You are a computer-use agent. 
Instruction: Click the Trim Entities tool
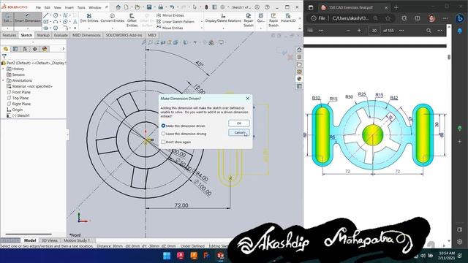(89, 18)
